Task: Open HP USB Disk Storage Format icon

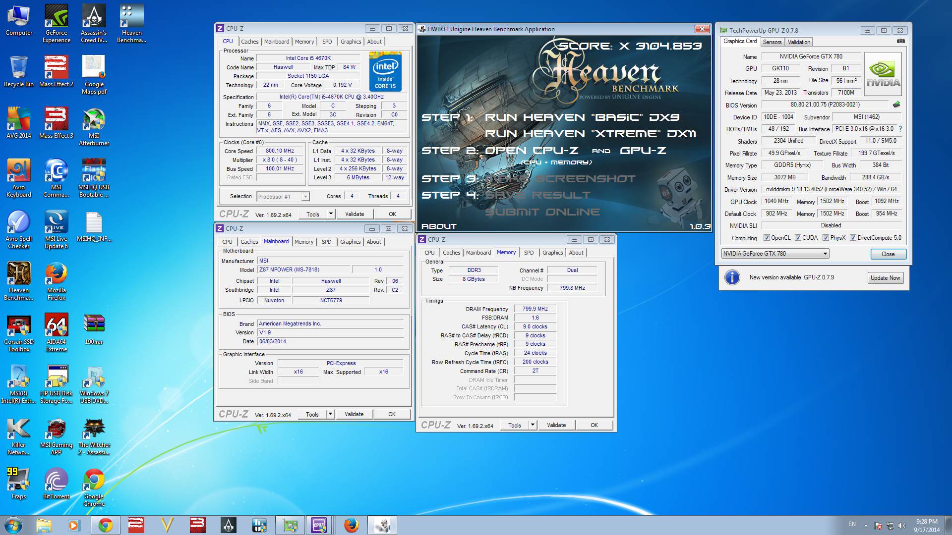Action: [56, 384]
